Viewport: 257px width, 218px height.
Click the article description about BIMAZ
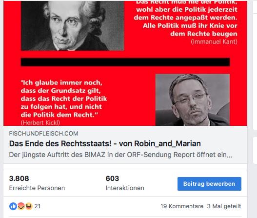pos(120,155)
